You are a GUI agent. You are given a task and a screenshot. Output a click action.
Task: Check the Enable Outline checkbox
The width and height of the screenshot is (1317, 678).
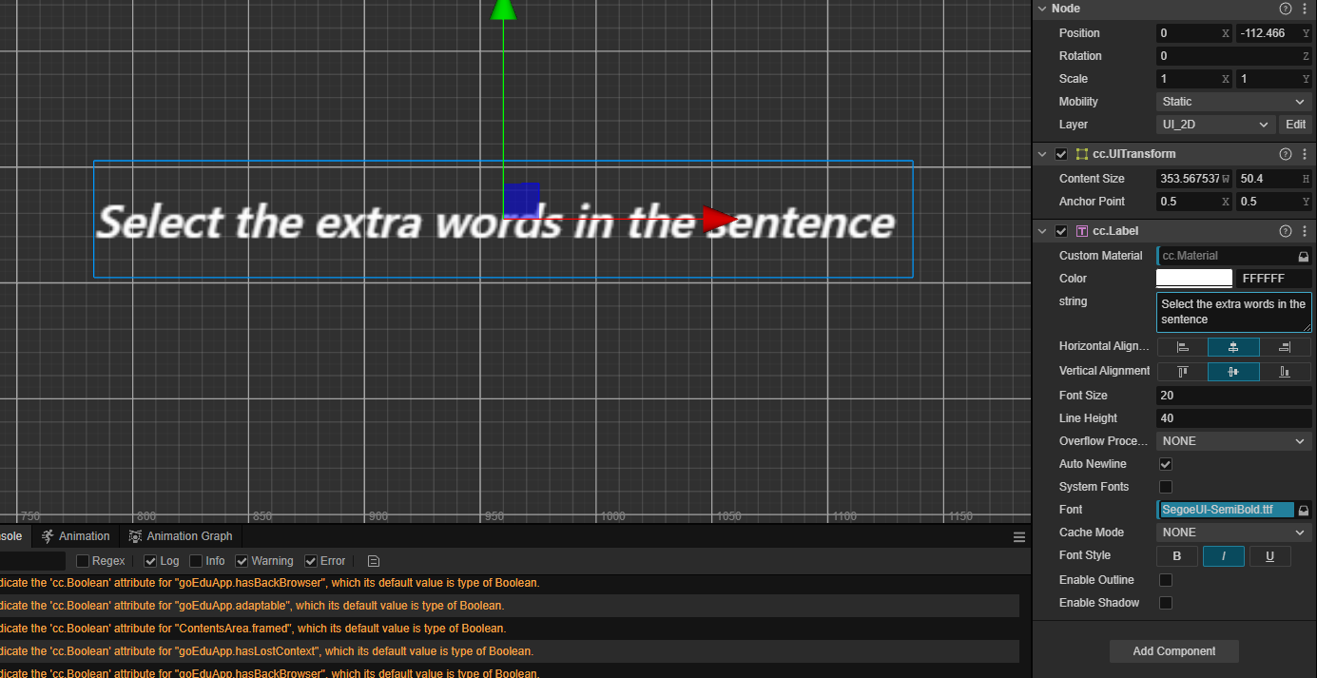click(x=1166, y=580)
